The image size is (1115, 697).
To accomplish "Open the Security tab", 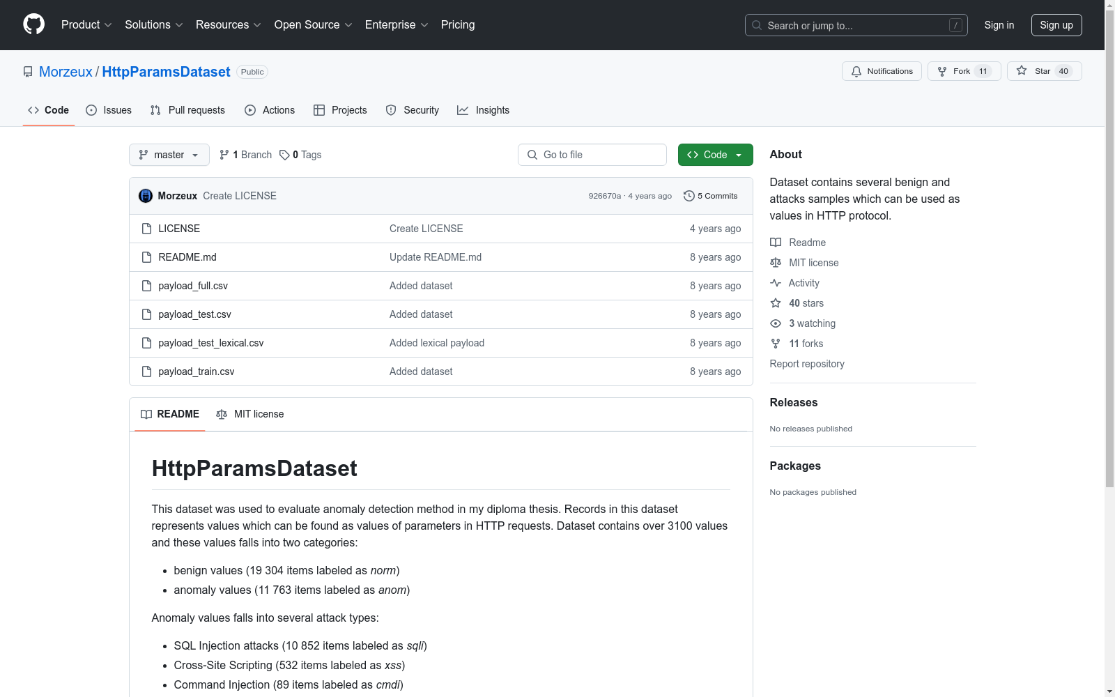I will pos(413,110).
